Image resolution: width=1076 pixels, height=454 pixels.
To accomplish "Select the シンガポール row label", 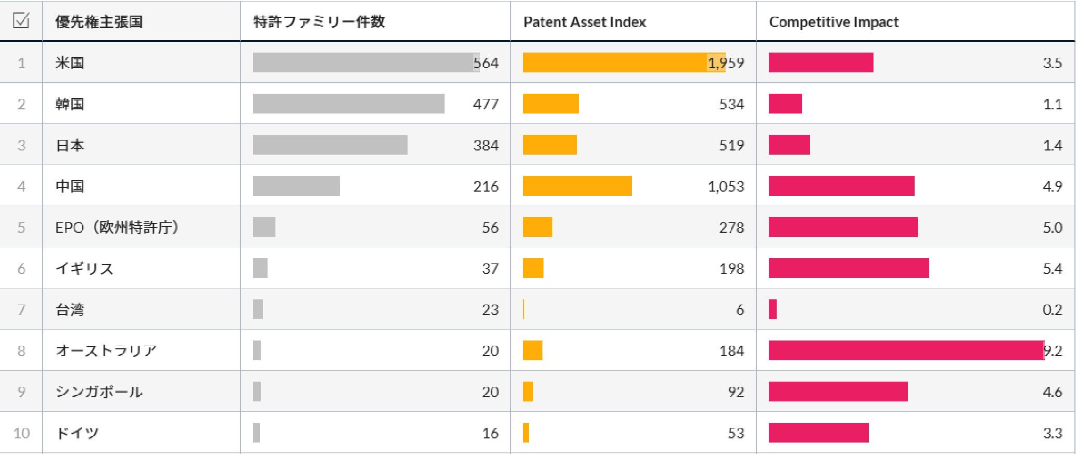I will tap(99, 392).
